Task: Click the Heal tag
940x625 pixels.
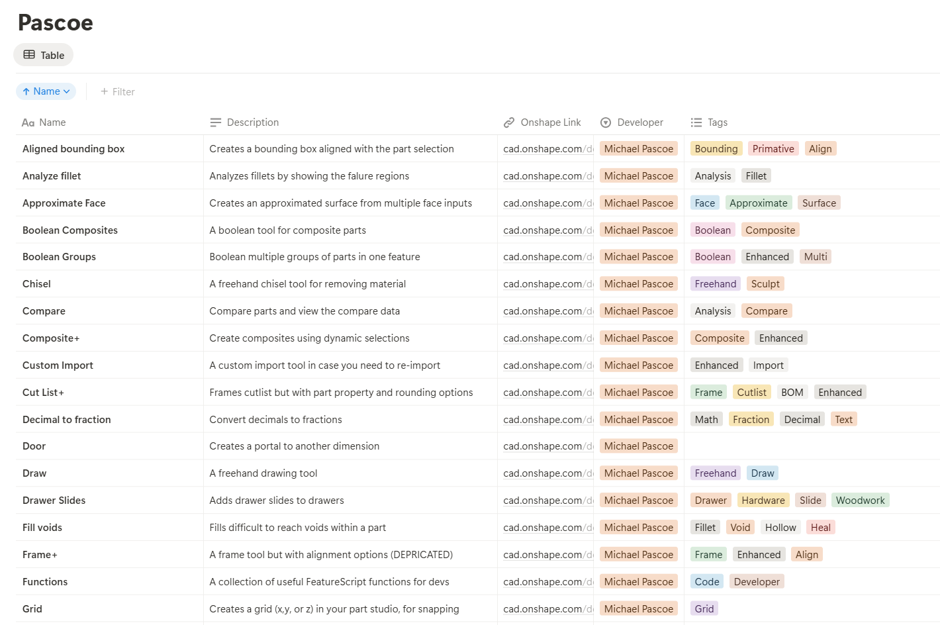Action: point(821,528)
